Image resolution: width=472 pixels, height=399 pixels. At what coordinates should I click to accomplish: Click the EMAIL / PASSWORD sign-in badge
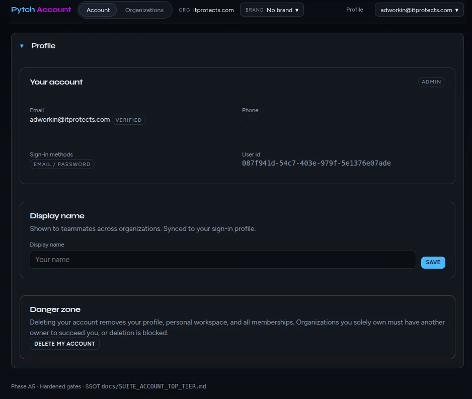click(62, 165)
